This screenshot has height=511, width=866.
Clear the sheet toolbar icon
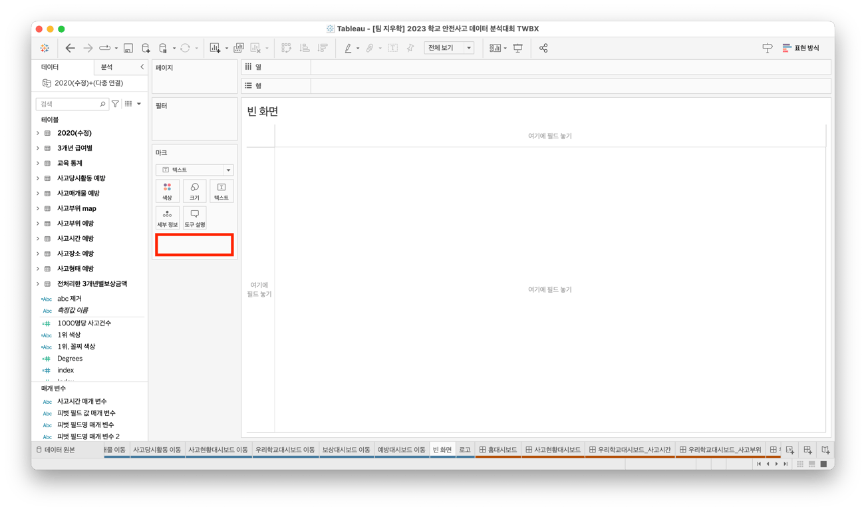255,48
